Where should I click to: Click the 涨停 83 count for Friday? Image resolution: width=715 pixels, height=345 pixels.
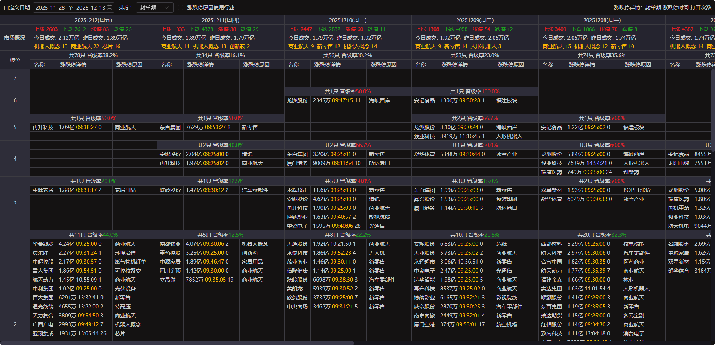(x=100, y=29)
